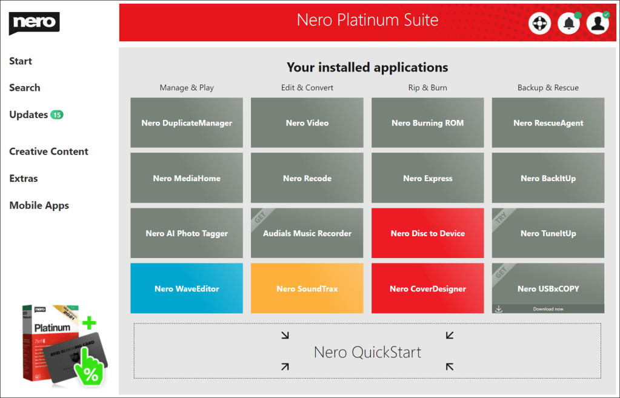Open the Nero WaveEditor blue tile
This screenshot has width=620, height=398.
coord(187,288)
